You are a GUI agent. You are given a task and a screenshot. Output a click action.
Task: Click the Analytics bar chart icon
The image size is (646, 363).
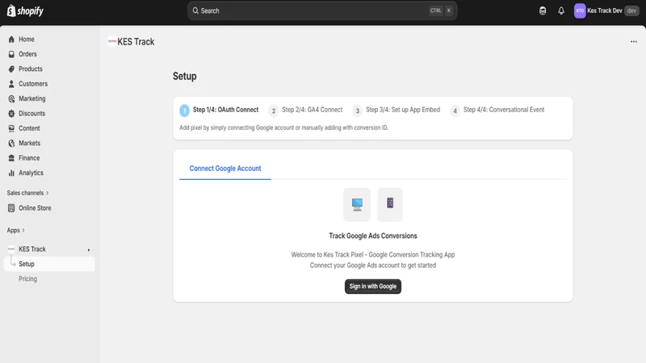tap(11, 173)
